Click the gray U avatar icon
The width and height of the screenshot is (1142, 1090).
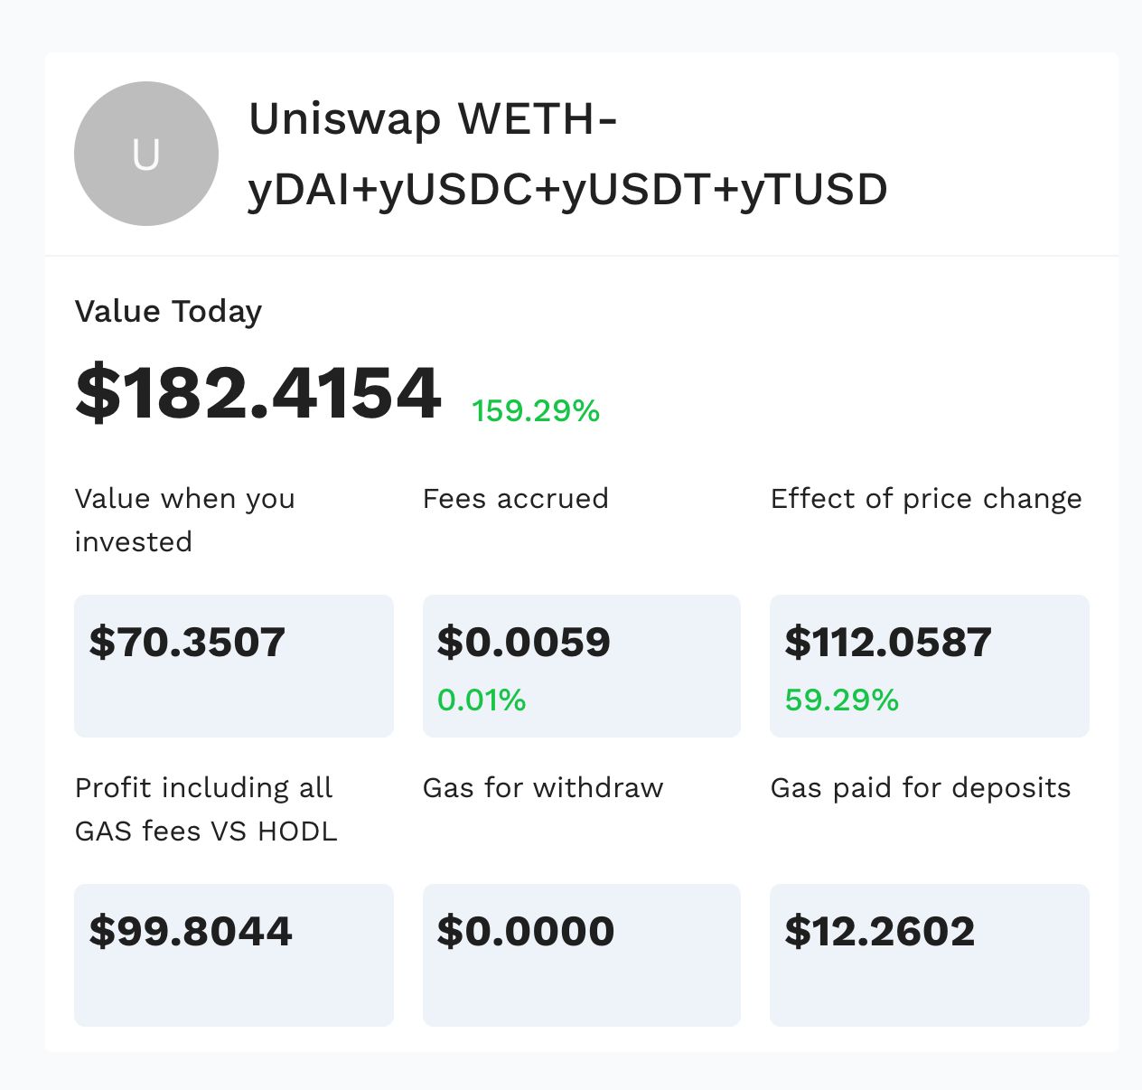[x=146, y=154]
